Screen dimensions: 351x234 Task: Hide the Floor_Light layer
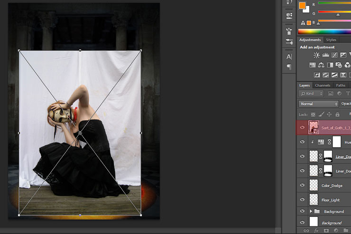303,200
